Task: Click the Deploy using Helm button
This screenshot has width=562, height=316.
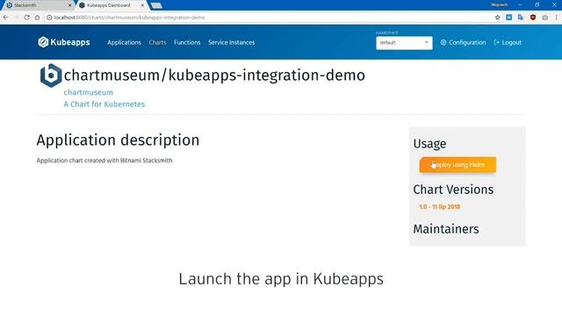Action: click(x=458, y=165)
